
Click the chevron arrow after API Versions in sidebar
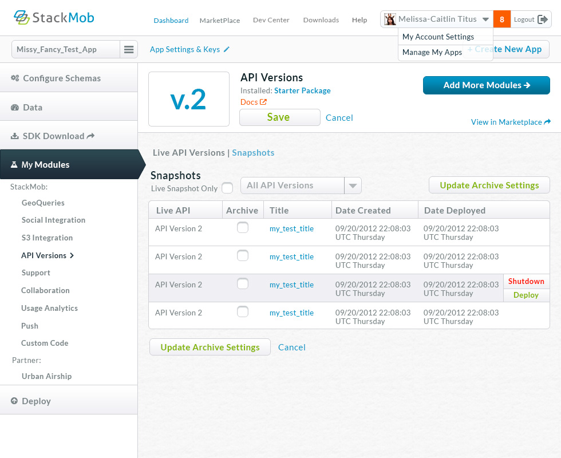coord(72,255)
